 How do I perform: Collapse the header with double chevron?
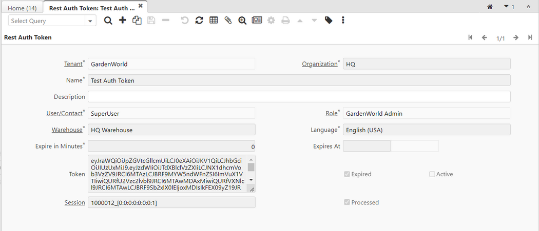528,7
